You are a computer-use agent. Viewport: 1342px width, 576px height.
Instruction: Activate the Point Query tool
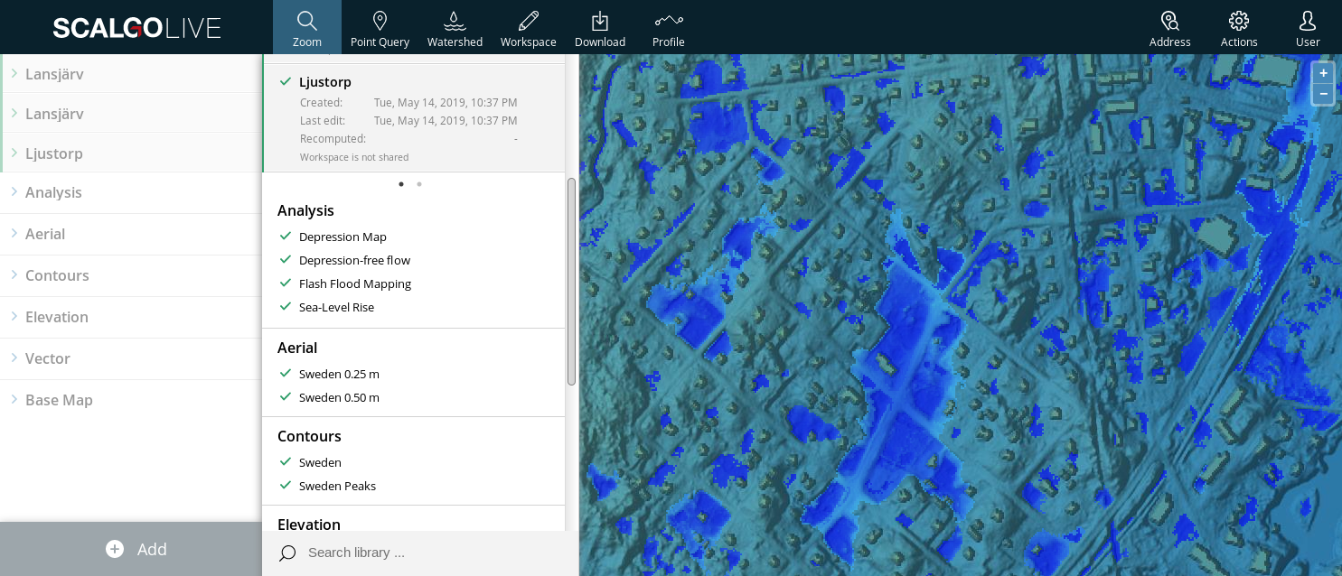pos(380,27)
